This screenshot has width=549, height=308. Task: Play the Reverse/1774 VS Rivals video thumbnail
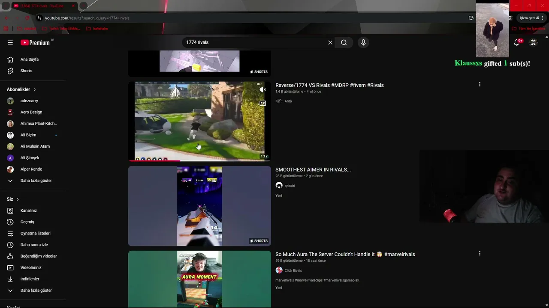[x=199, y=121]
